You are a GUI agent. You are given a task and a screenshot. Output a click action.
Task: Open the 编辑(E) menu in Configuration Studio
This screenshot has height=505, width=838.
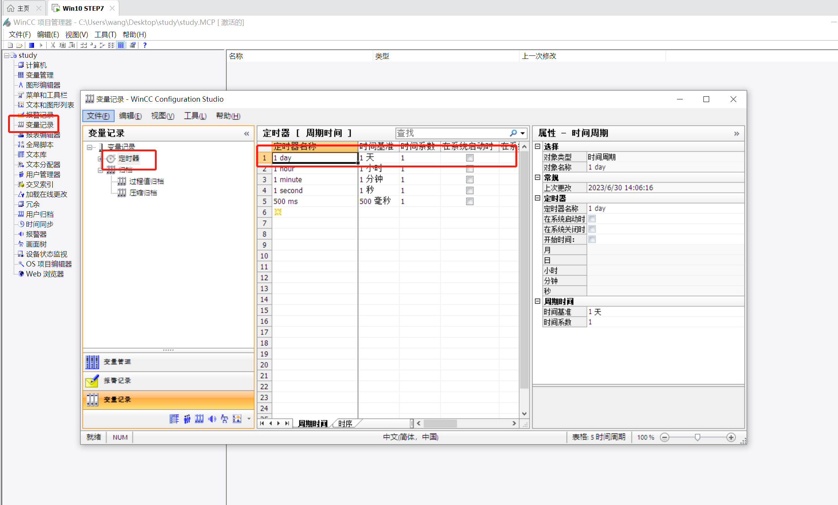click(130, 116)
